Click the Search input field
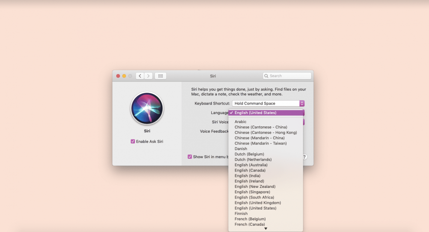Image resolution: width=429 pixels, height=232 pixels. pyautogui.click(x=287, y=76)
